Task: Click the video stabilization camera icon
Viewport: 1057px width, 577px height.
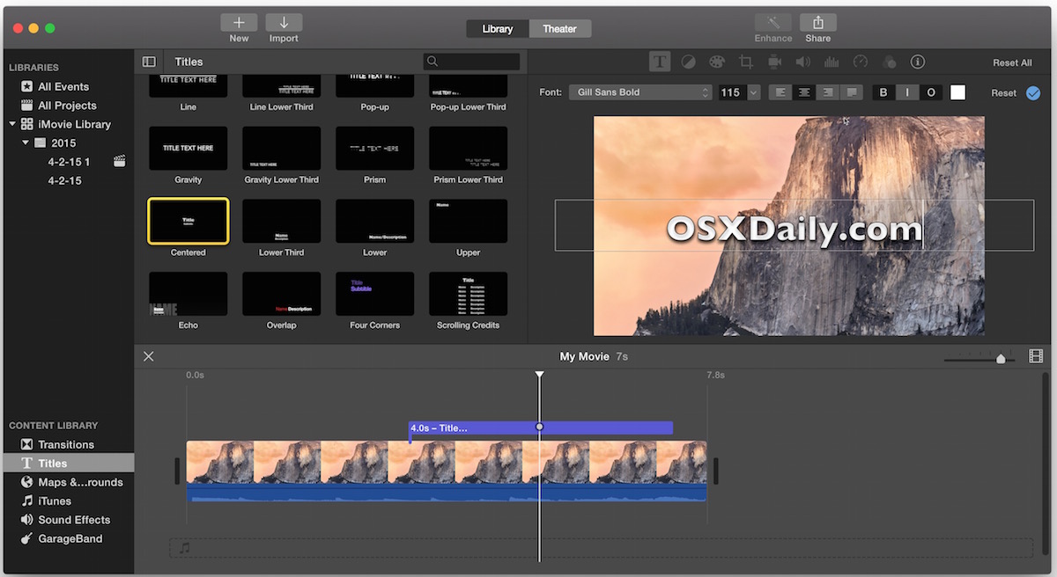Action: coord(774,62)
